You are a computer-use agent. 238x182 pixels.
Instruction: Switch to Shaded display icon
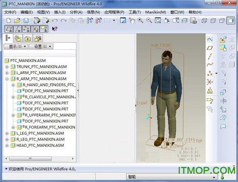click(231, 21)
